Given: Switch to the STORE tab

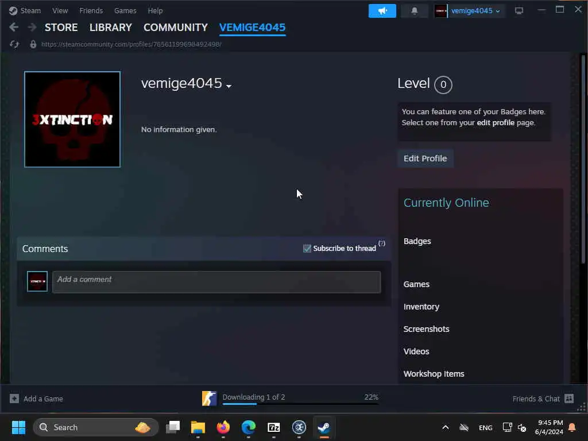Looking at the screenshot, I should [61, 28].
